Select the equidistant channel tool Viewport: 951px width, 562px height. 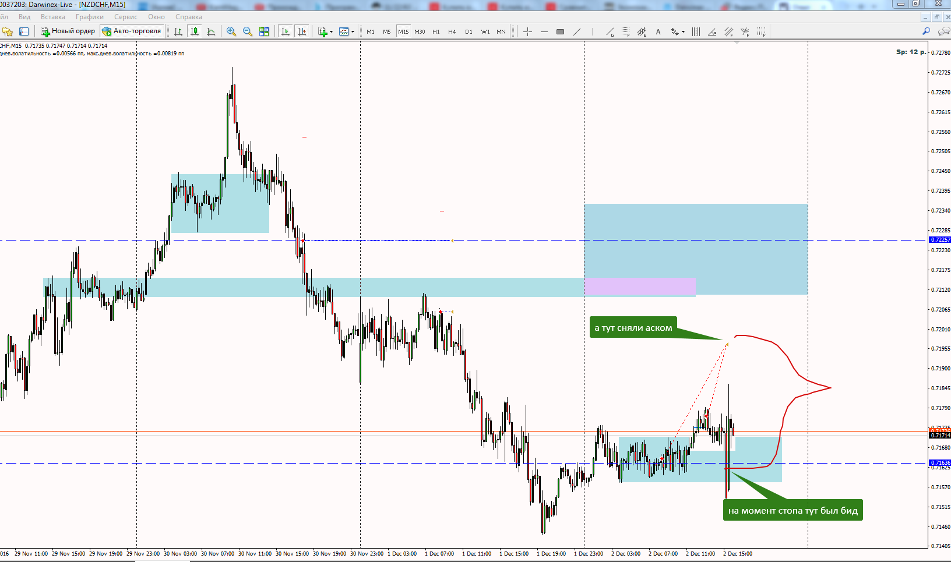tap(642, 31)
